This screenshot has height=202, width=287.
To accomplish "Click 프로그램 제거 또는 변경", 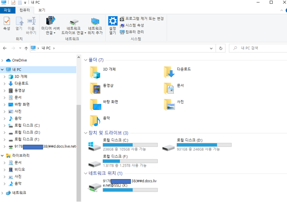I will tap(142, 19).
